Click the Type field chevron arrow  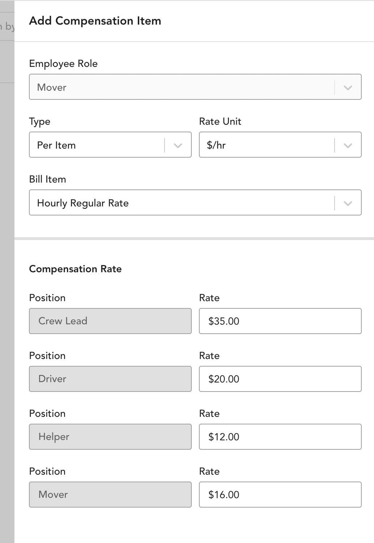178,145
